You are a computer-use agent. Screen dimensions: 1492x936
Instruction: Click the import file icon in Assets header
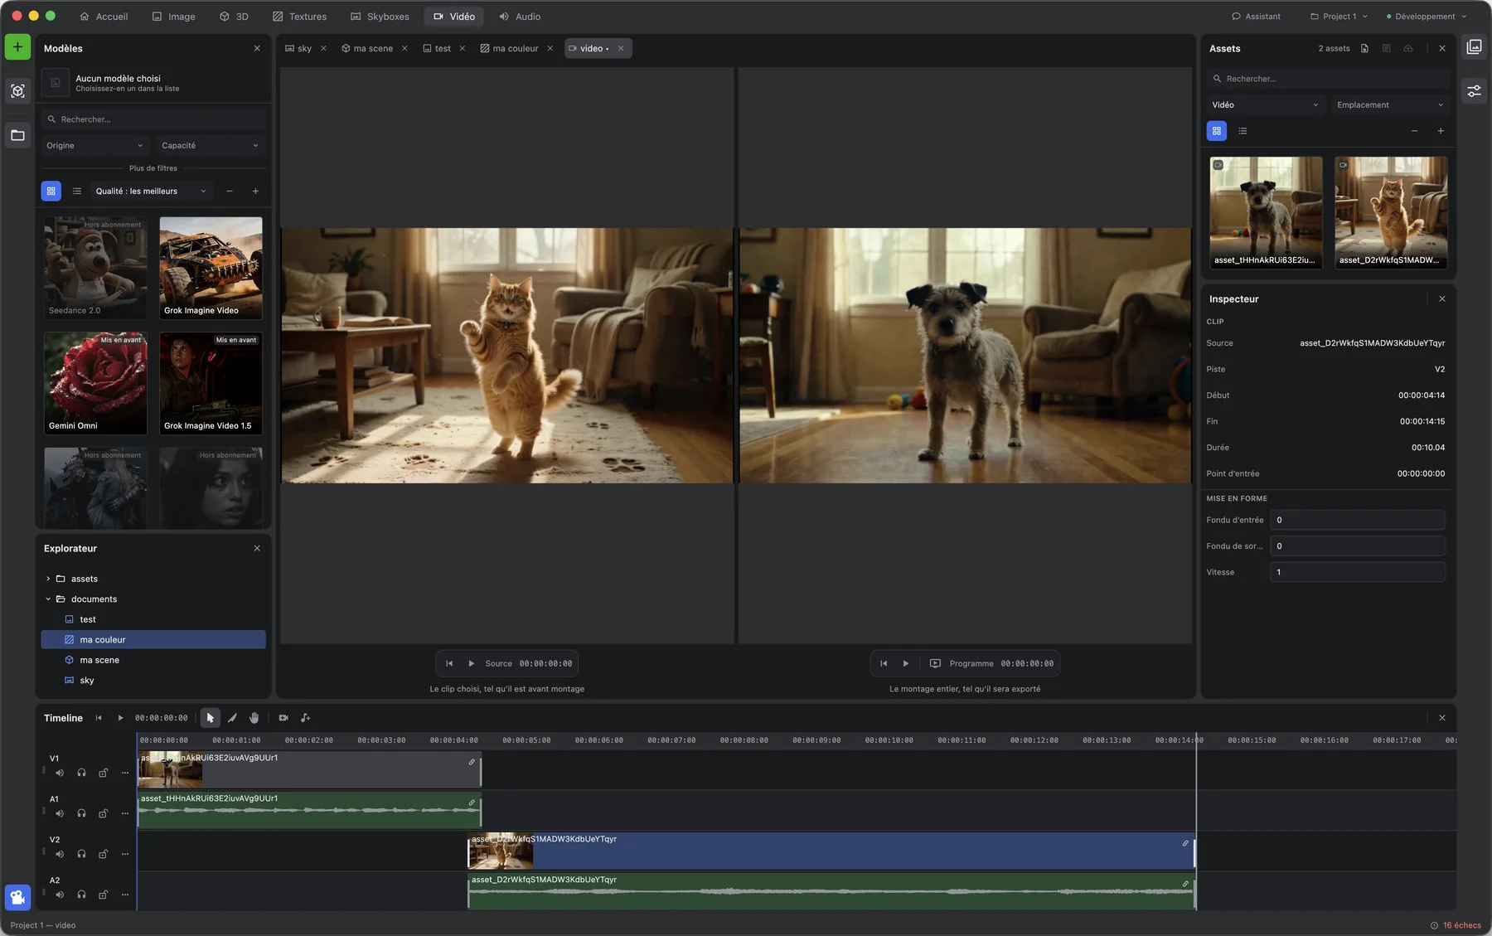pos(1364,49)
